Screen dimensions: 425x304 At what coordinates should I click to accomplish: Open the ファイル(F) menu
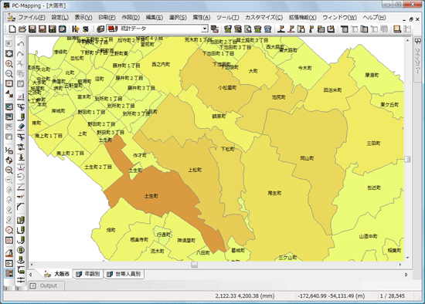point(32,18)
